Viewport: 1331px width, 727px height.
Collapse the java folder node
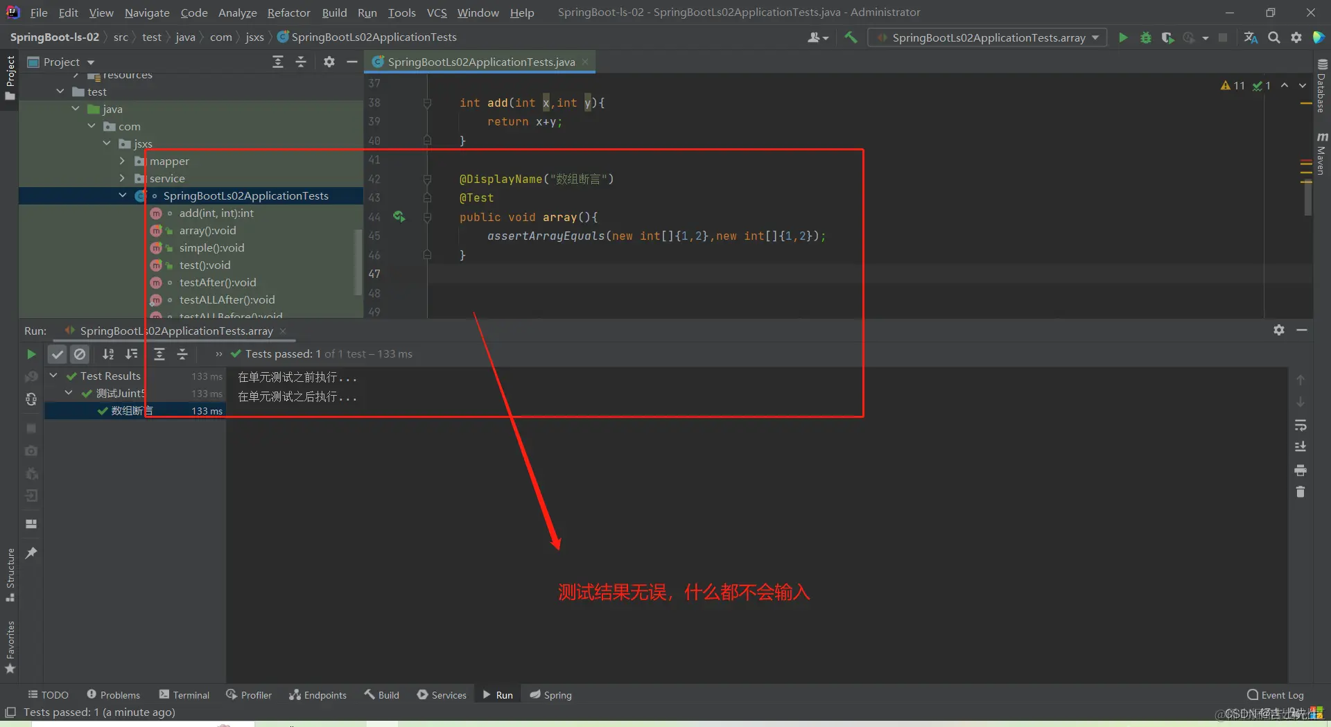tap(76, 109)
